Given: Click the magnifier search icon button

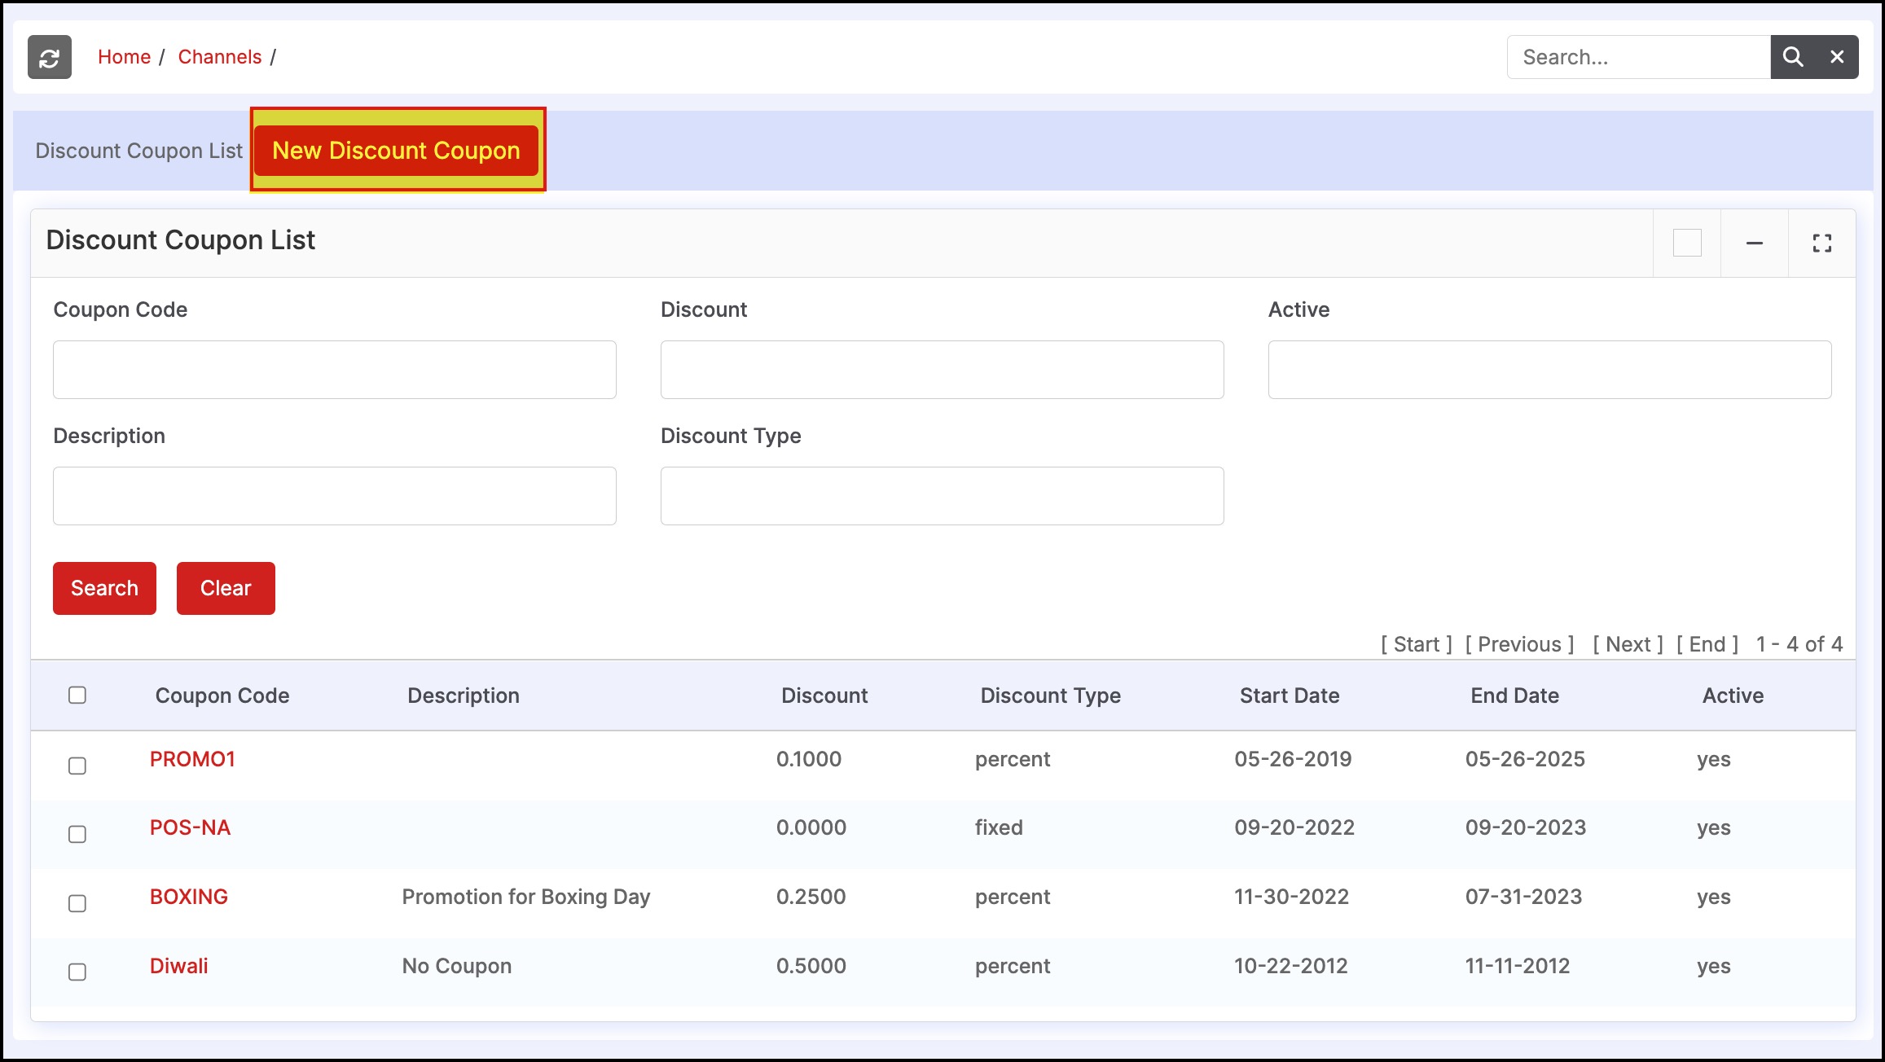Looking at the screenshot, I should pyautogui.click(x=1793, y=57).
